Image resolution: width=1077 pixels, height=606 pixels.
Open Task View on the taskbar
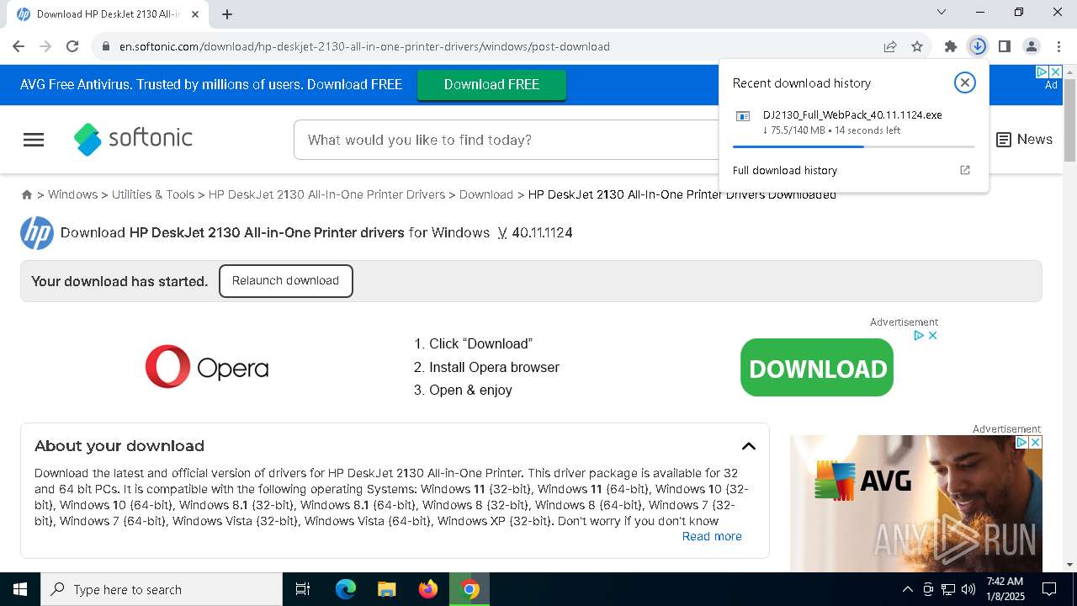[303, 589]
